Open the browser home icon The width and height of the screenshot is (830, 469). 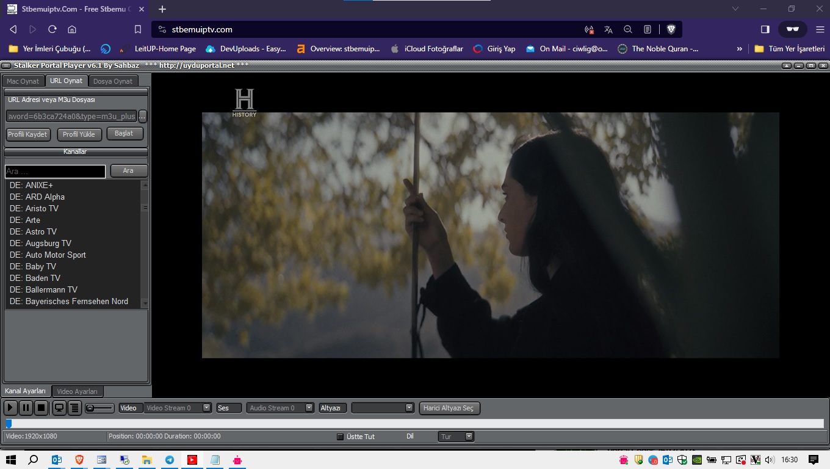tap(72, 29)
